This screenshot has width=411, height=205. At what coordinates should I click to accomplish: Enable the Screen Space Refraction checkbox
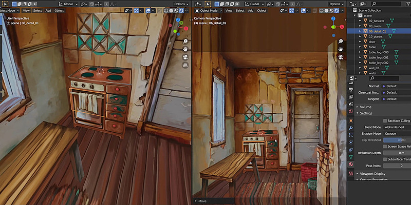click(385, 146)
